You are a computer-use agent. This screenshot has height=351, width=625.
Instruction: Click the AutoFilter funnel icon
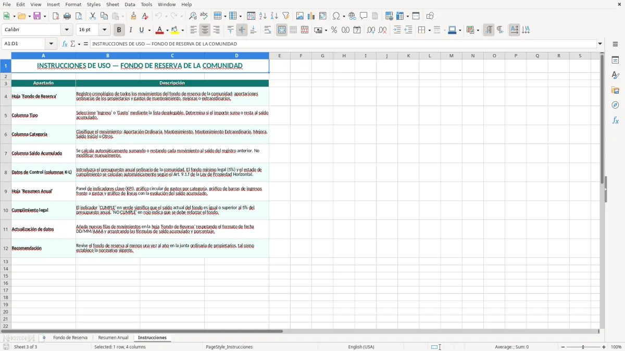[286, 16]
